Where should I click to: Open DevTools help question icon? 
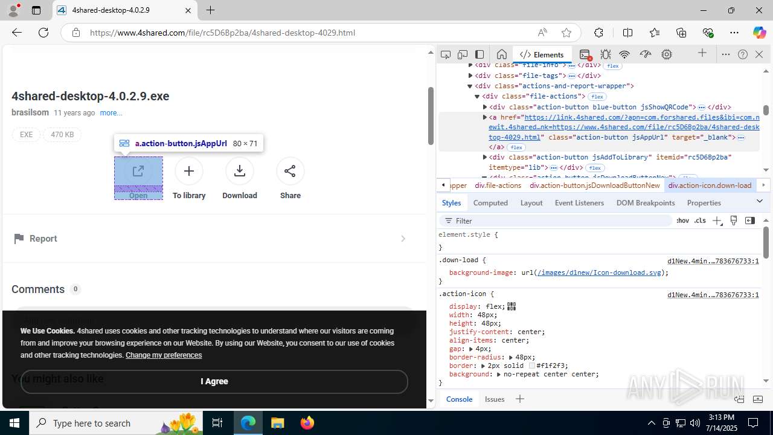click(x=743, y=54)
